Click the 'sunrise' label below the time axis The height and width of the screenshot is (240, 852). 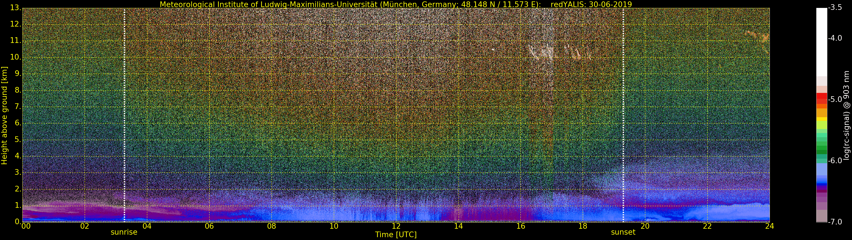pyautogui.click(x=124, y=232)
